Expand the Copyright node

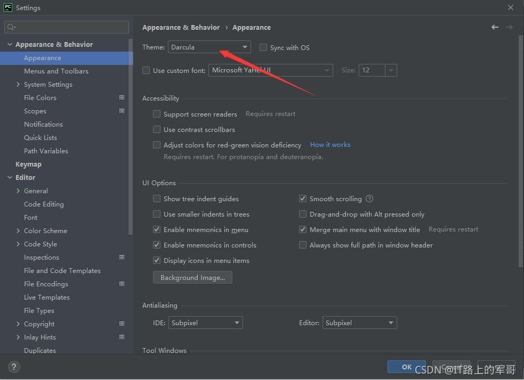18,324
